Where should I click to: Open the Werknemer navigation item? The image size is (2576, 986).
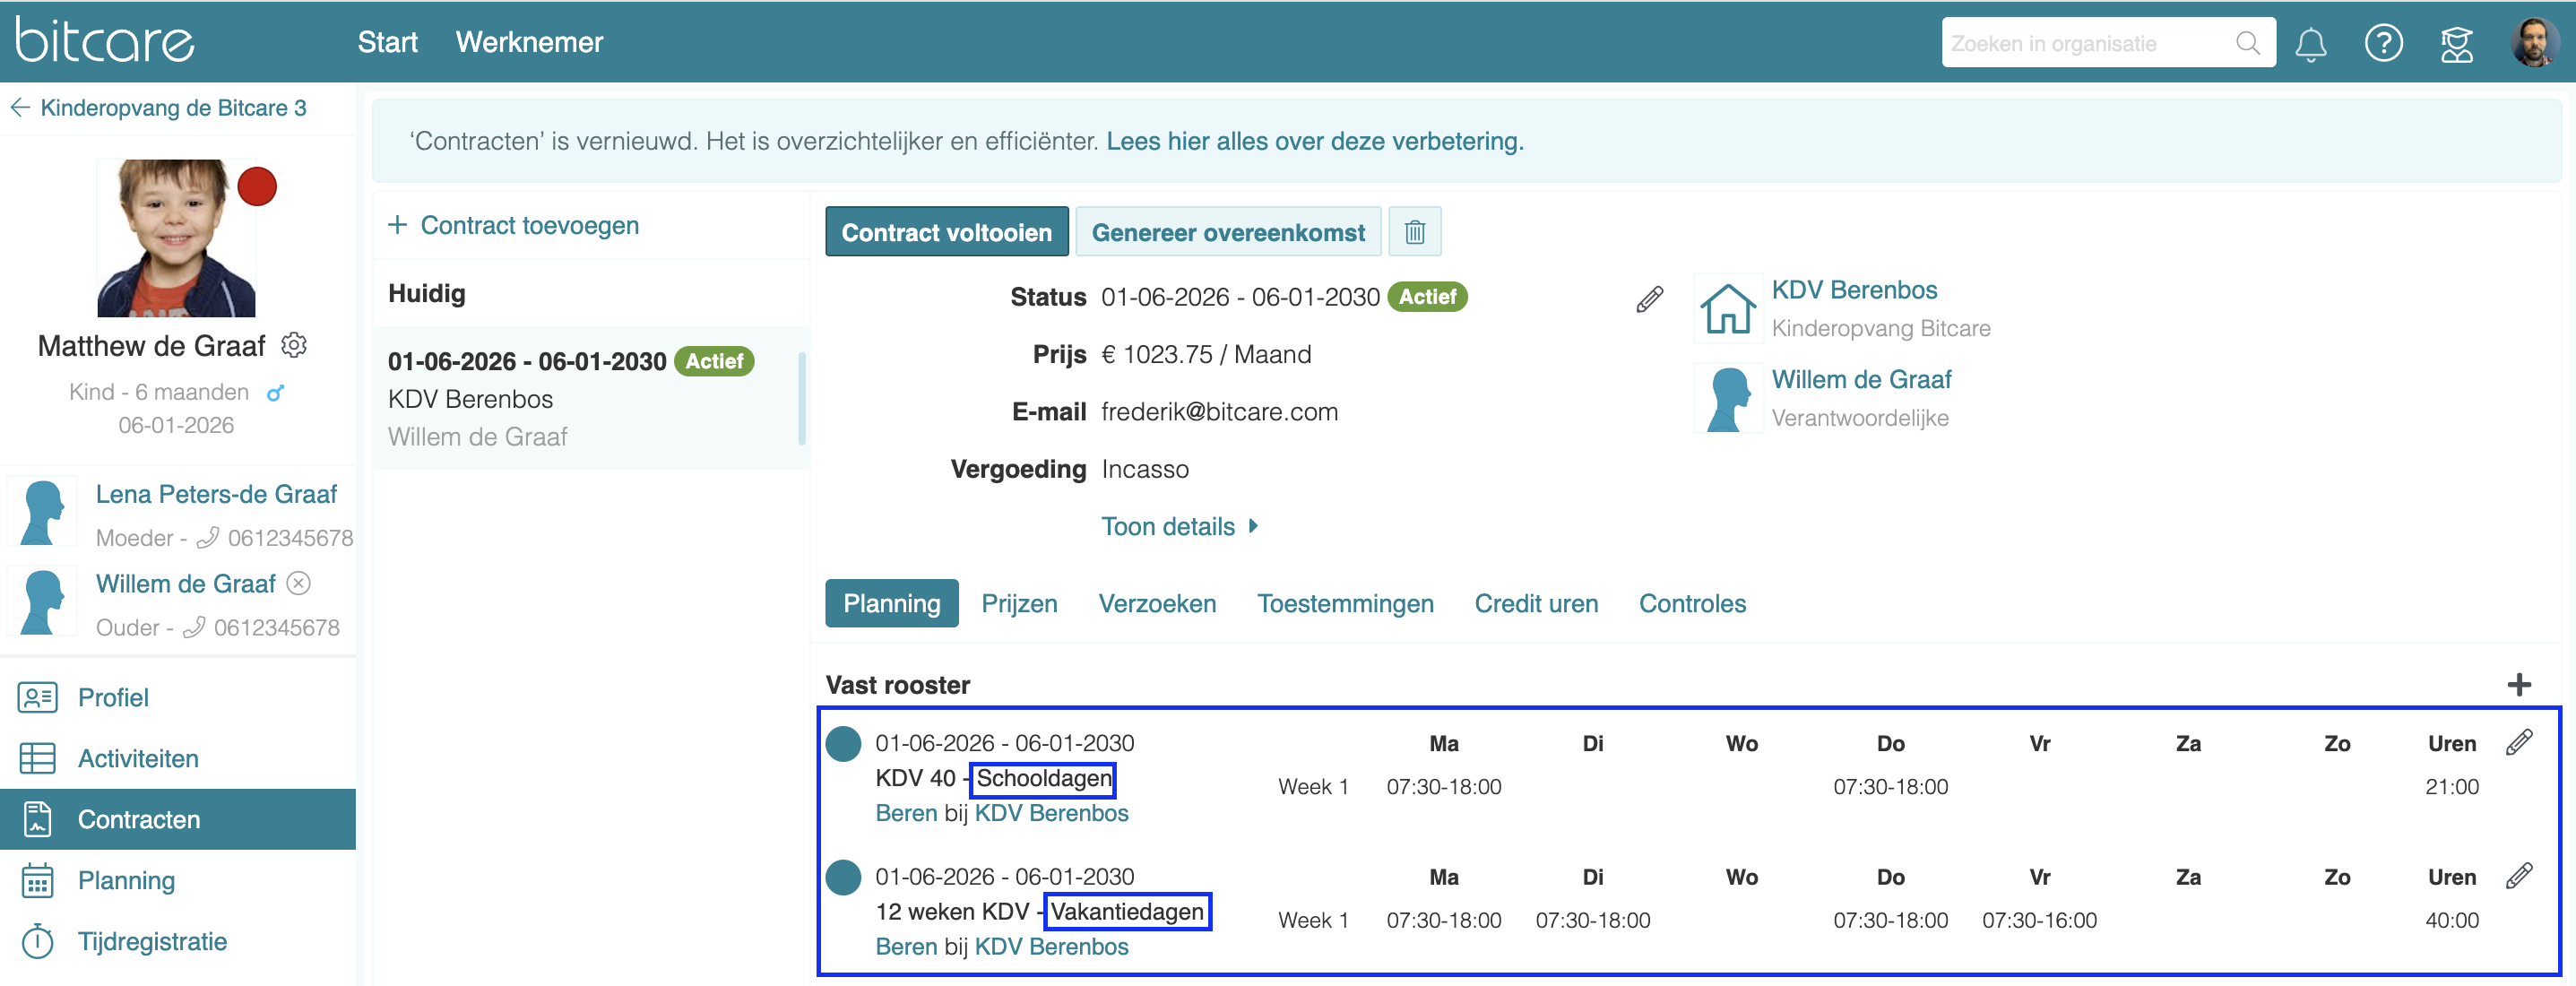tap(529, 42)
